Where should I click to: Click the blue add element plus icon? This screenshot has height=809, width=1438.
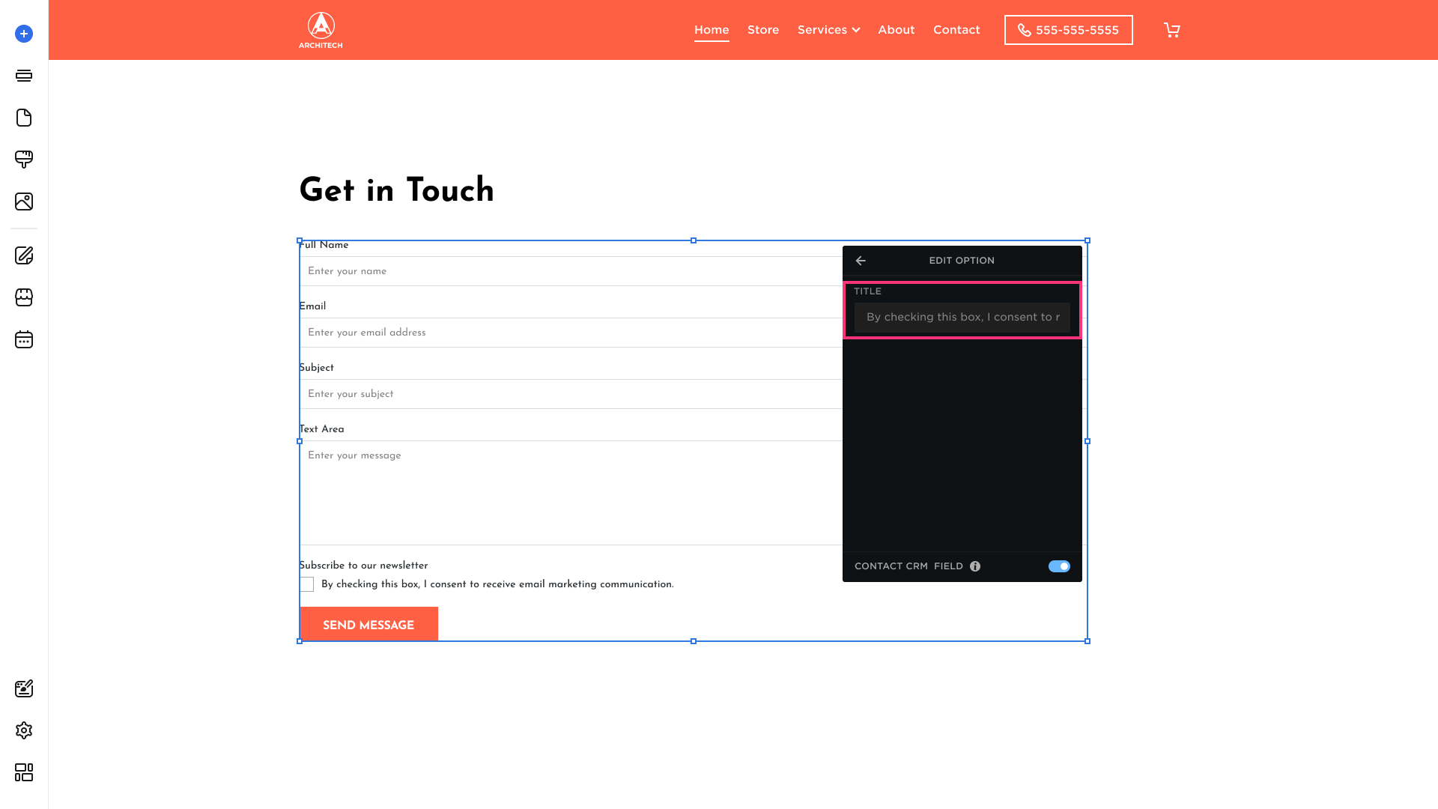click(x=24, y=34)
